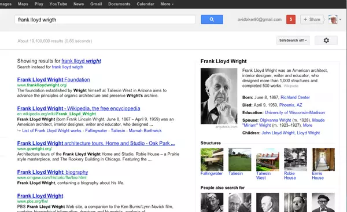Focus the search box containing frank lloyd wrigth
347x212 pixels.
click(x=105, y=20)
